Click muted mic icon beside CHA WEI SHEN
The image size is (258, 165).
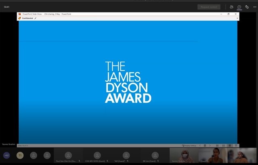pyautogui.click(x=107, y=161)
